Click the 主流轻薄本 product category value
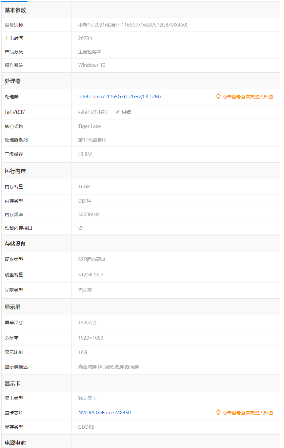 coord(90,52)
